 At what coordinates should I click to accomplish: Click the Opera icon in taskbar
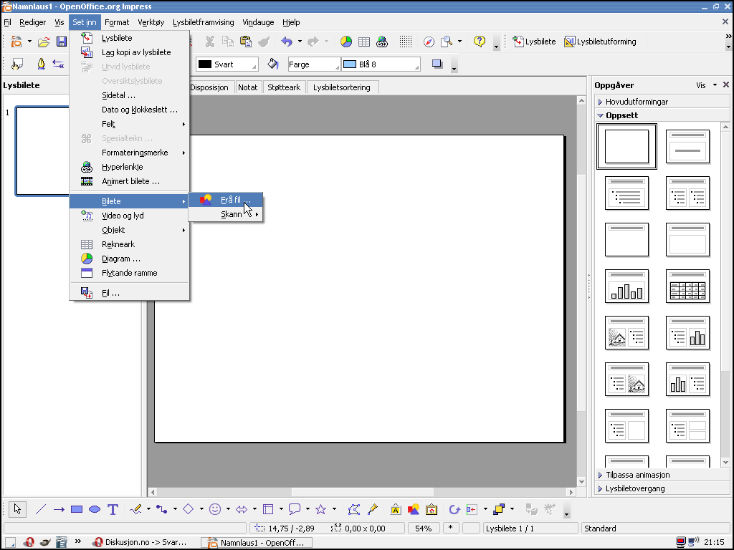point(29,543)
